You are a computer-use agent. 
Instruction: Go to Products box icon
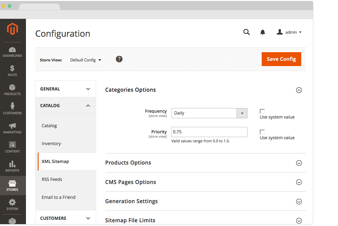pyautogui.click(x=12, y=88)
